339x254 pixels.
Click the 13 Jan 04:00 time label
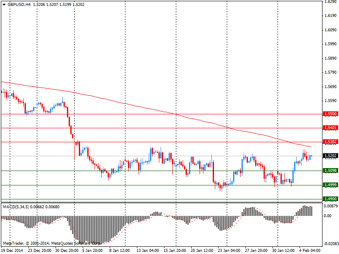(148, 251)
